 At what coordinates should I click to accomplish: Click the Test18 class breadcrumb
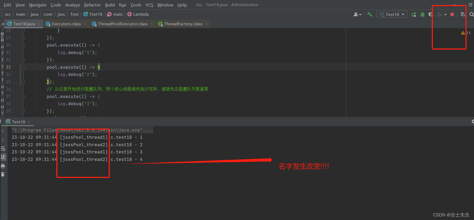tap(93, 14)
